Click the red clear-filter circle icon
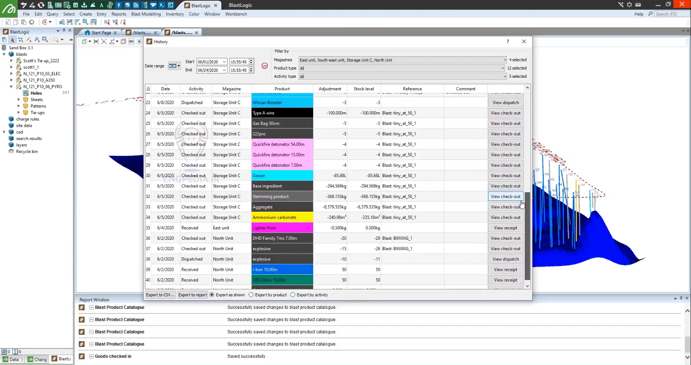The image size is (691, 365). 265,66
